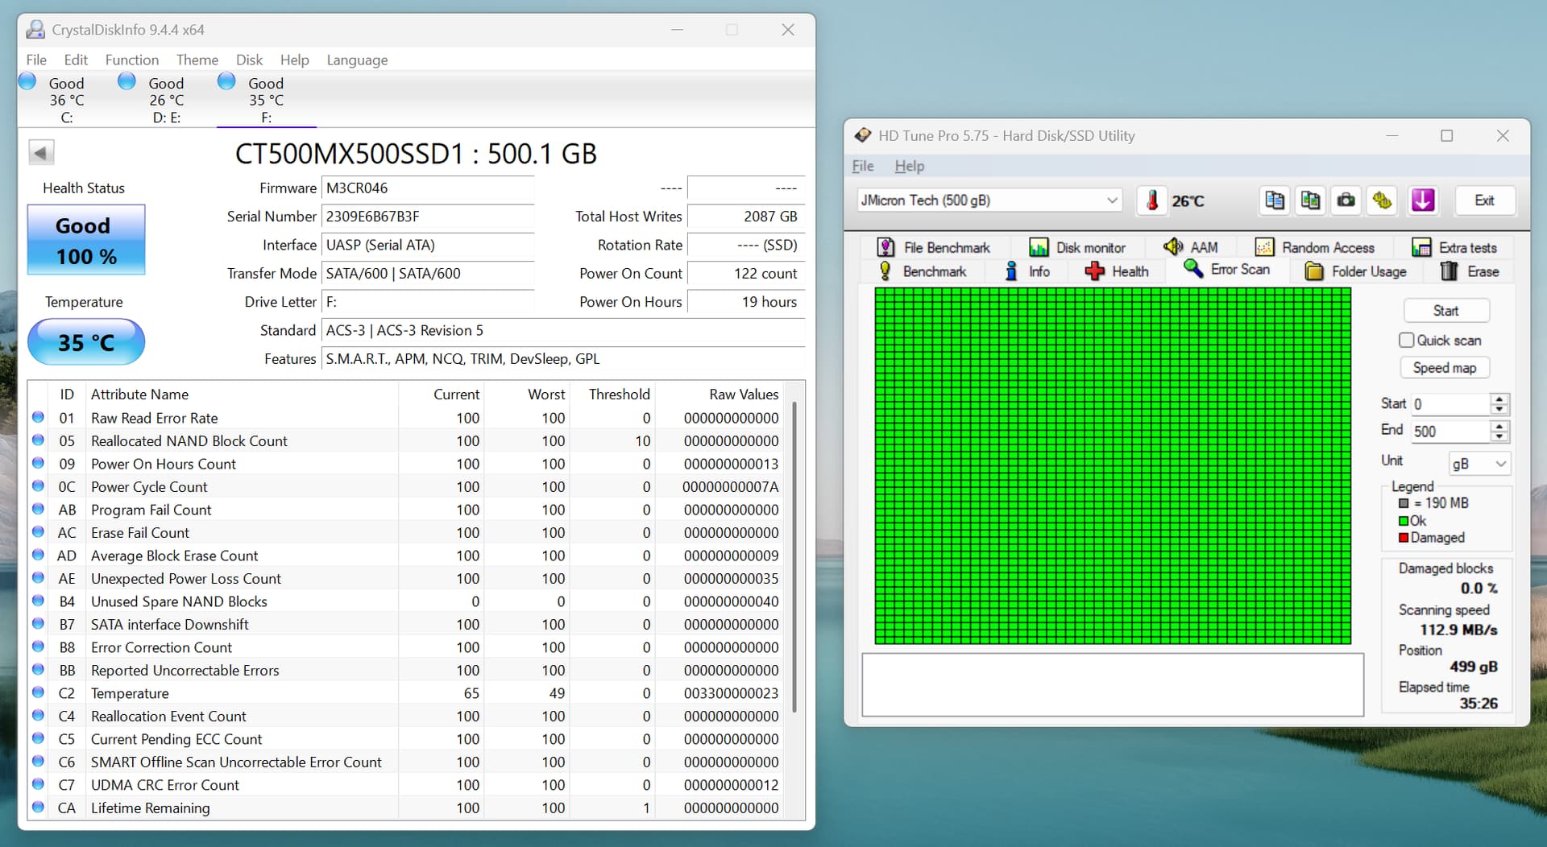Click the SMART attribute list scrollbar

tap(794, 556)
